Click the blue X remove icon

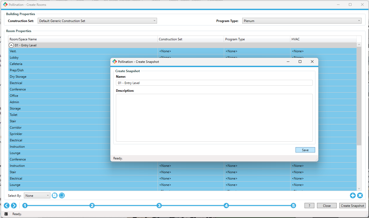tap(360, 195)
